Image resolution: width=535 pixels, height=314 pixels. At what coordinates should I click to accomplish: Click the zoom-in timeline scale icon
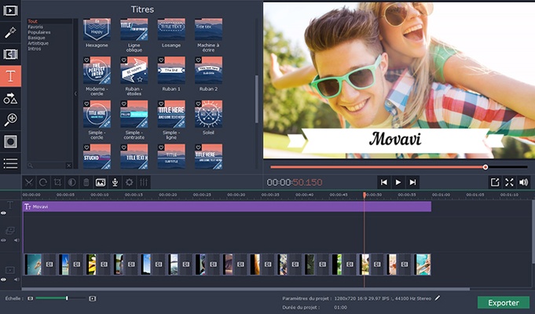[93, 298]
